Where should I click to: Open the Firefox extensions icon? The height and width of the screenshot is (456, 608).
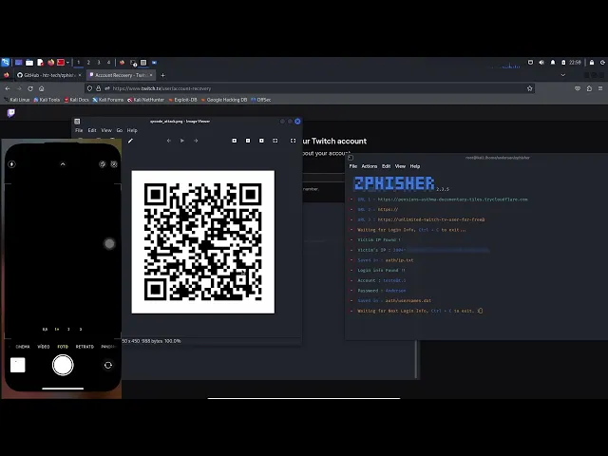589,88
